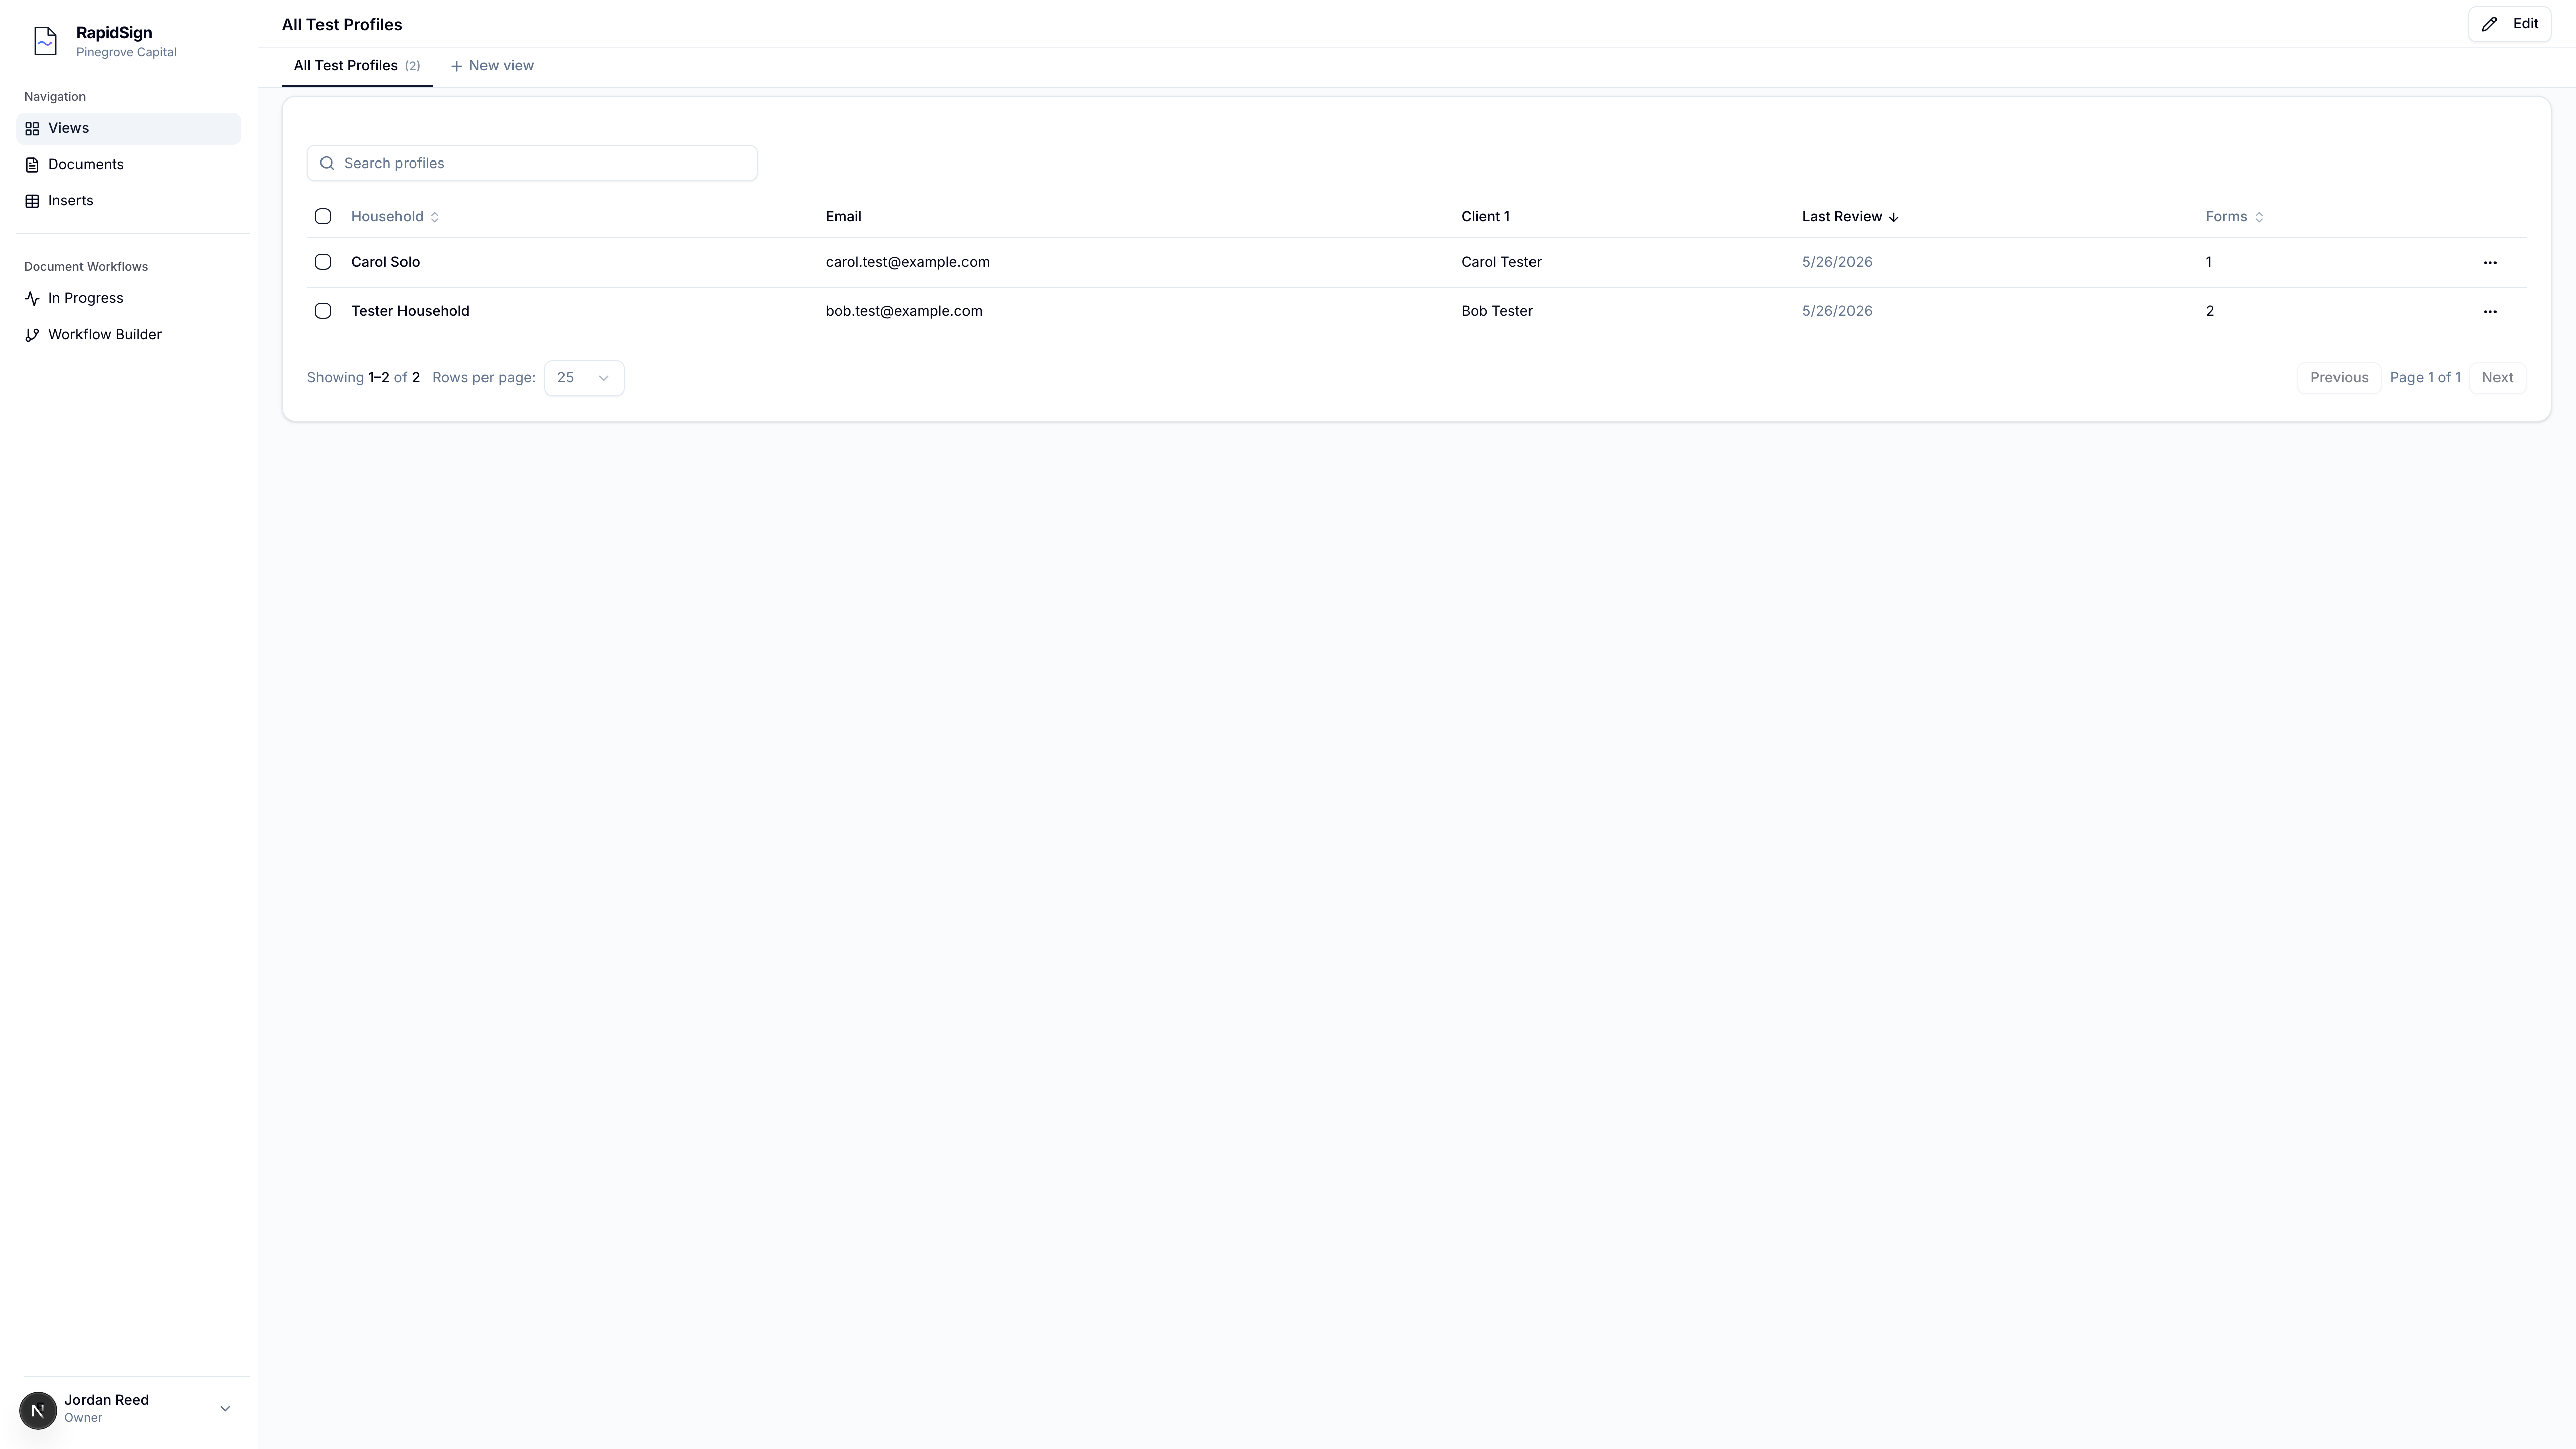This screenshot has width=2576, height=1449.
Task: Sort by Household column header
Action: 395,217
